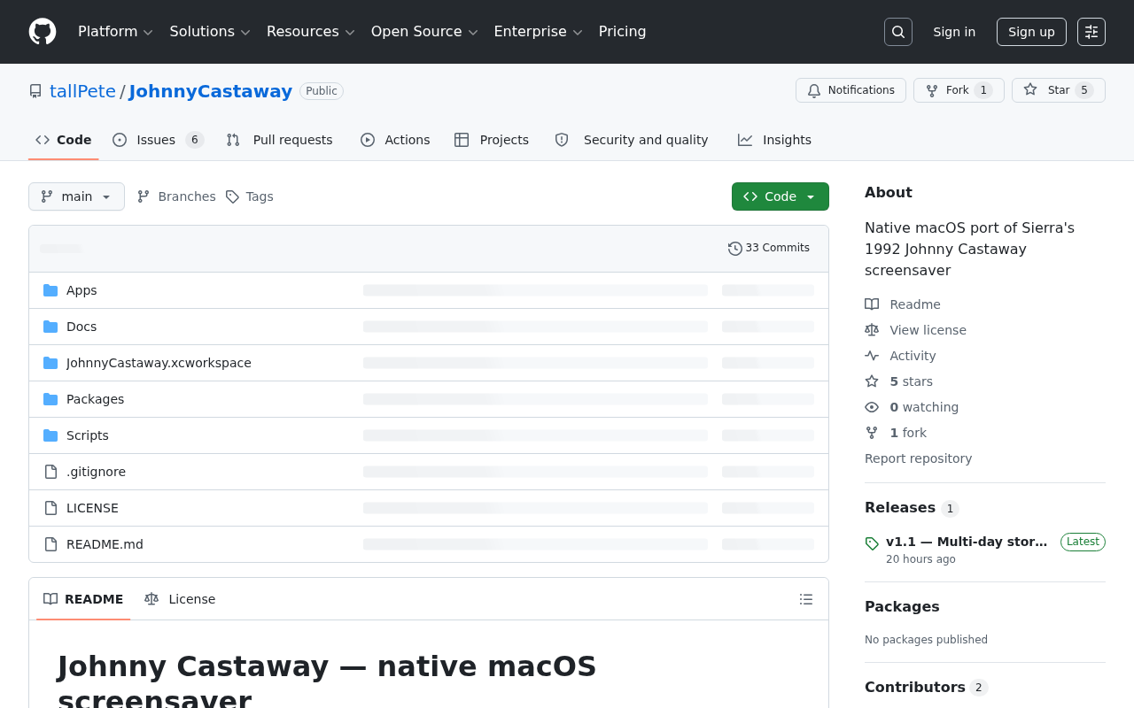Image resolution: width=1134 pixels, height=708 pixels.
Task: Click the README.md file icon
Action: tap(50, 544)
